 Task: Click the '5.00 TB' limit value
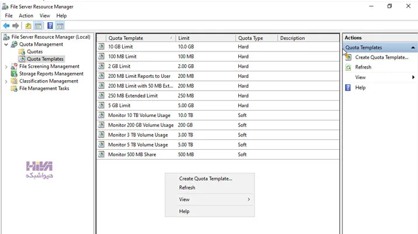[x=185, y=144]
